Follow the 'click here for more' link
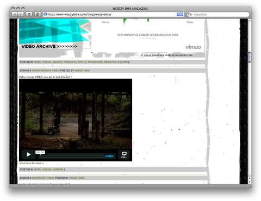The width and height of the screenshot is (261, 201). click(32, 163)
